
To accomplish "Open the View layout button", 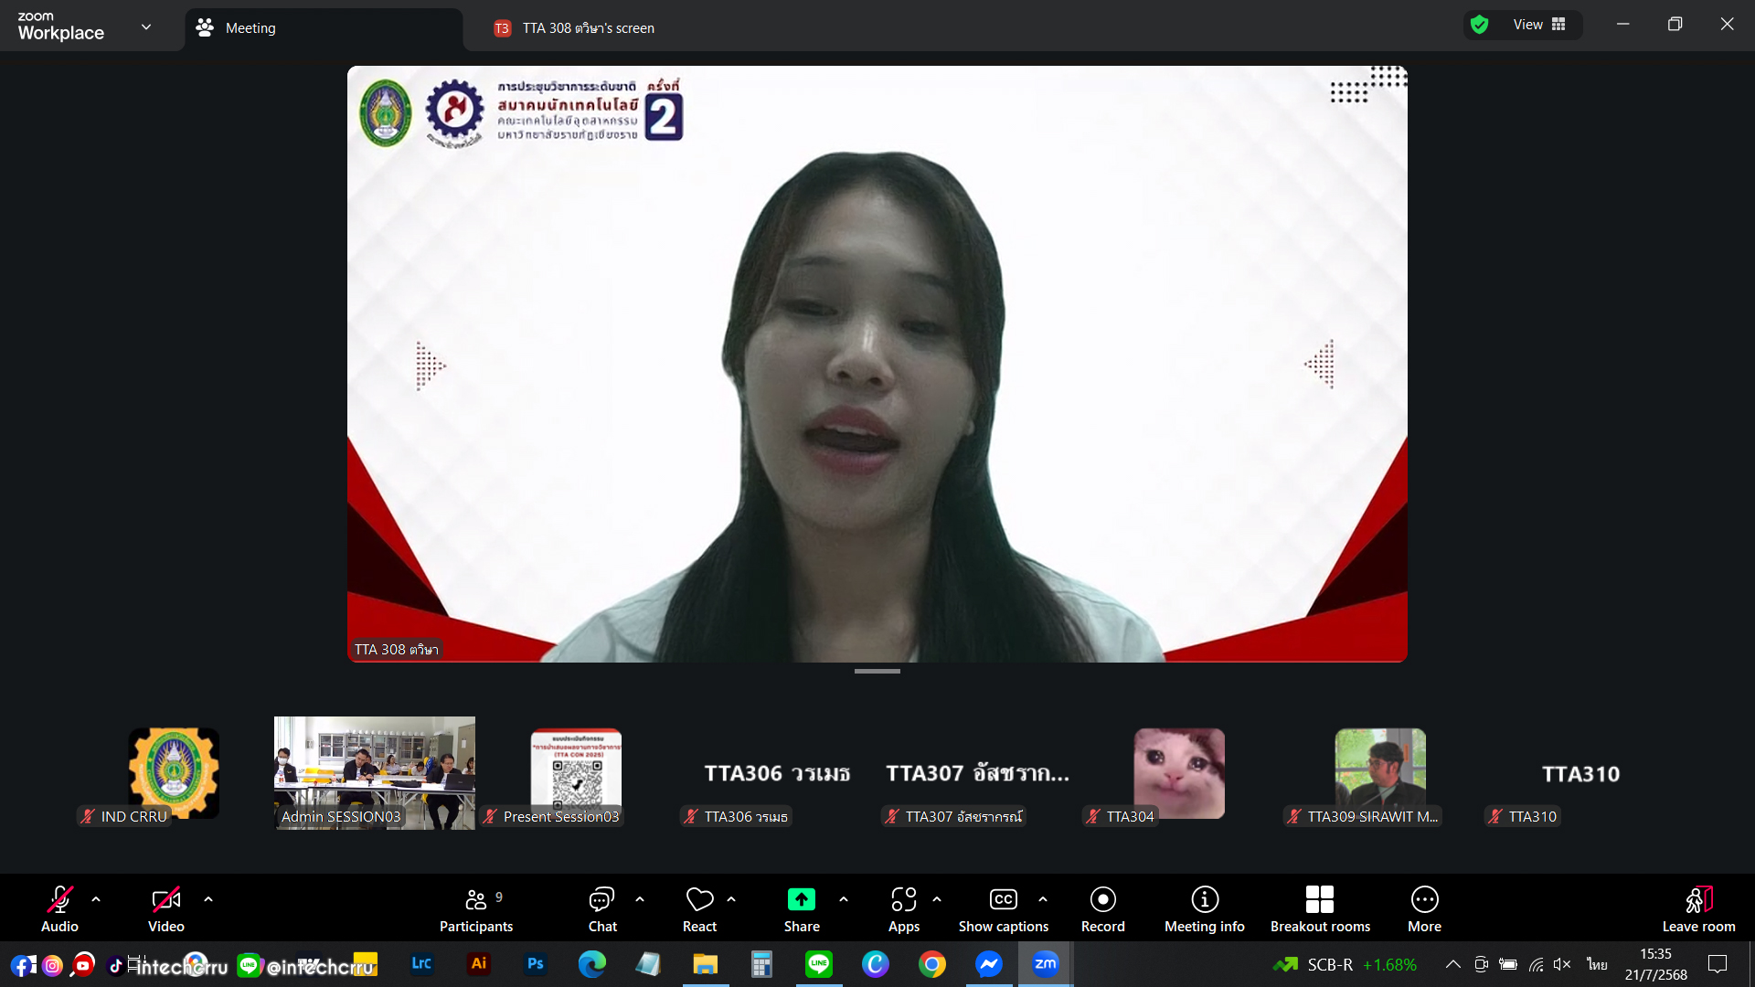I will point(1538,25).
